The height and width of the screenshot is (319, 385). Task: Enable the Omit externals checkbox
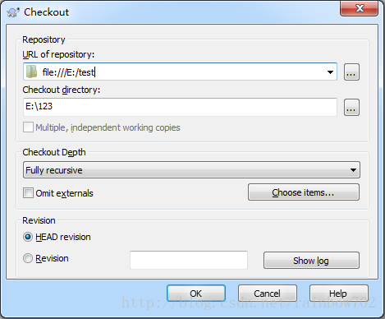(x=28, y=193)
